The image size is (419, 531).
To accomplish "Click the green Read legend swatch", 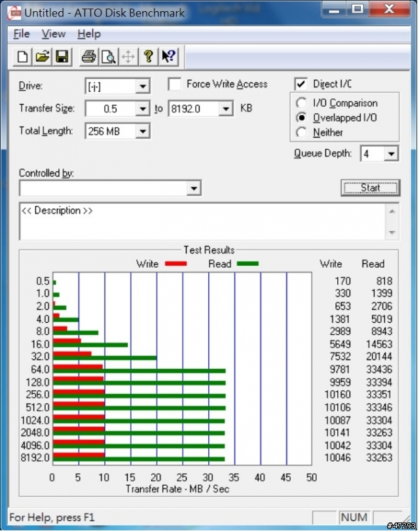I will click(x=247, y=264).
